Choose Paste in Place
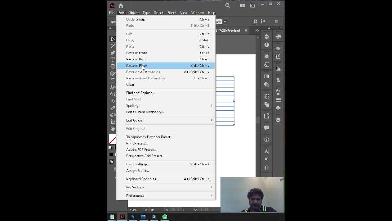Viewport: 392px width, 221px height. 166,65
